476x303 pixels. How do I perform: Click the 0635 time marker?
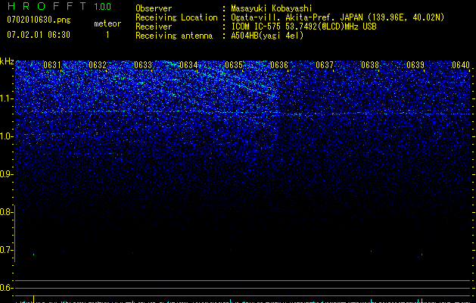234,65
